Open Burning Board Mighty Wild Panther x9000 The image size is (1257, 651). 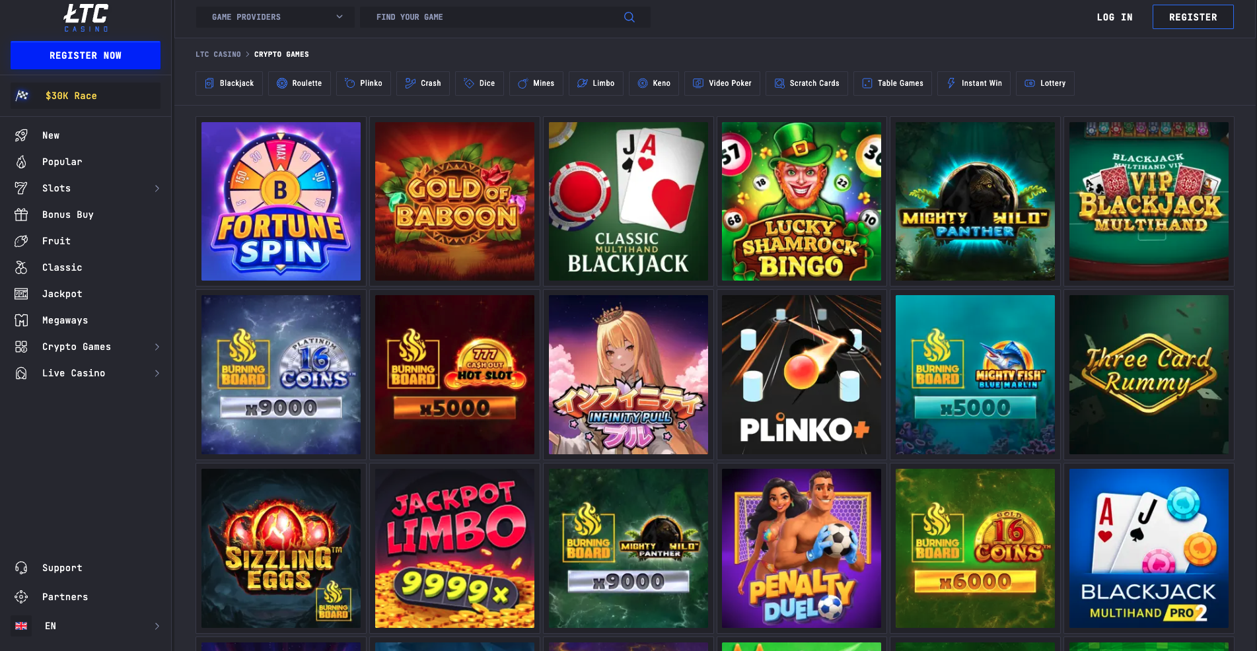(628, 548)
